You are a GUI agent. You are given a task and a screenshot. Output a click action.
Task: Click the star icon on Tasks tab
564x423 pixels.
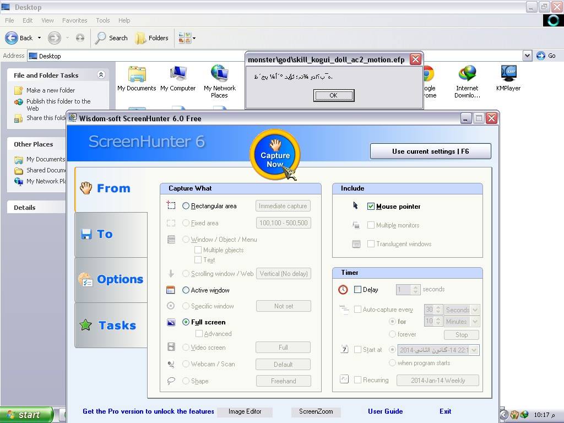coord(85,325)
